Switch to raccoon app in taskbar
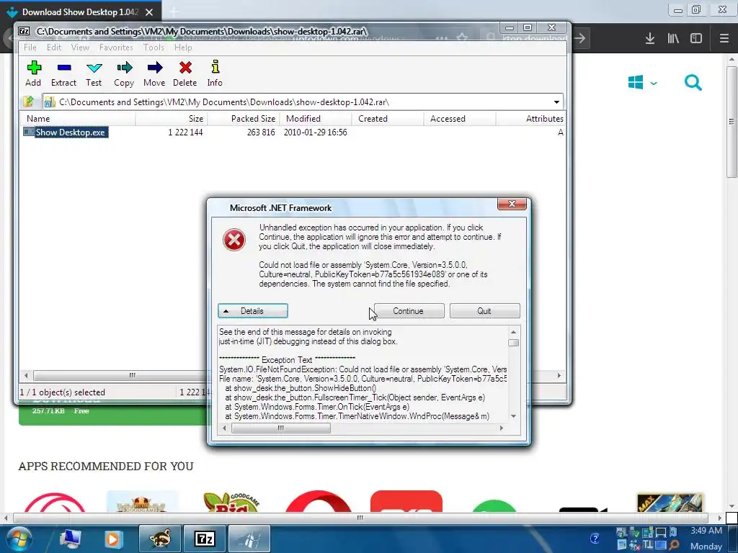Viewport: 738px width, 553px height. (x=159, y=539)
